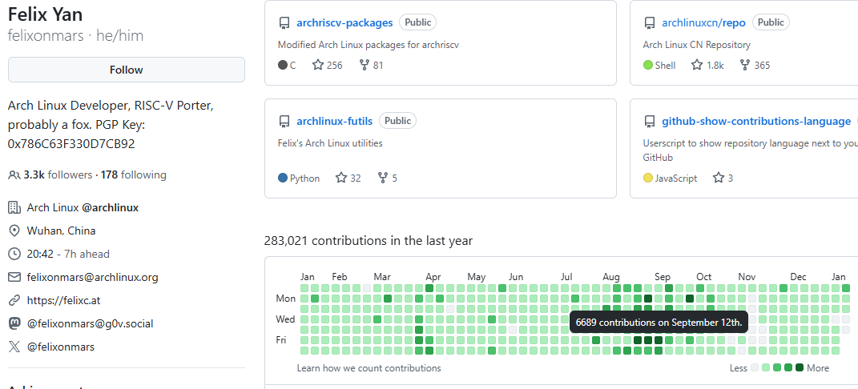This screenshot has height=389, width=858.
Task: Click the X social icon
Action: tap(14, 347)
